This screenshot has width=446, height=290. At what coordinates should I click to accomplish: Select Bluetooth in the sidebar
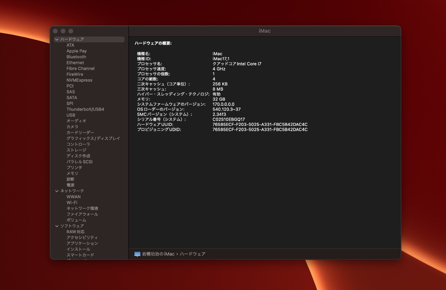(x=76, y=57)
